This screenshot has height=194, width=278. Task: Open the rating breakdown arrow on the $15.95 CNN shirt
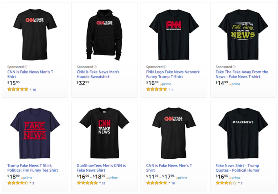click(30, 89)
